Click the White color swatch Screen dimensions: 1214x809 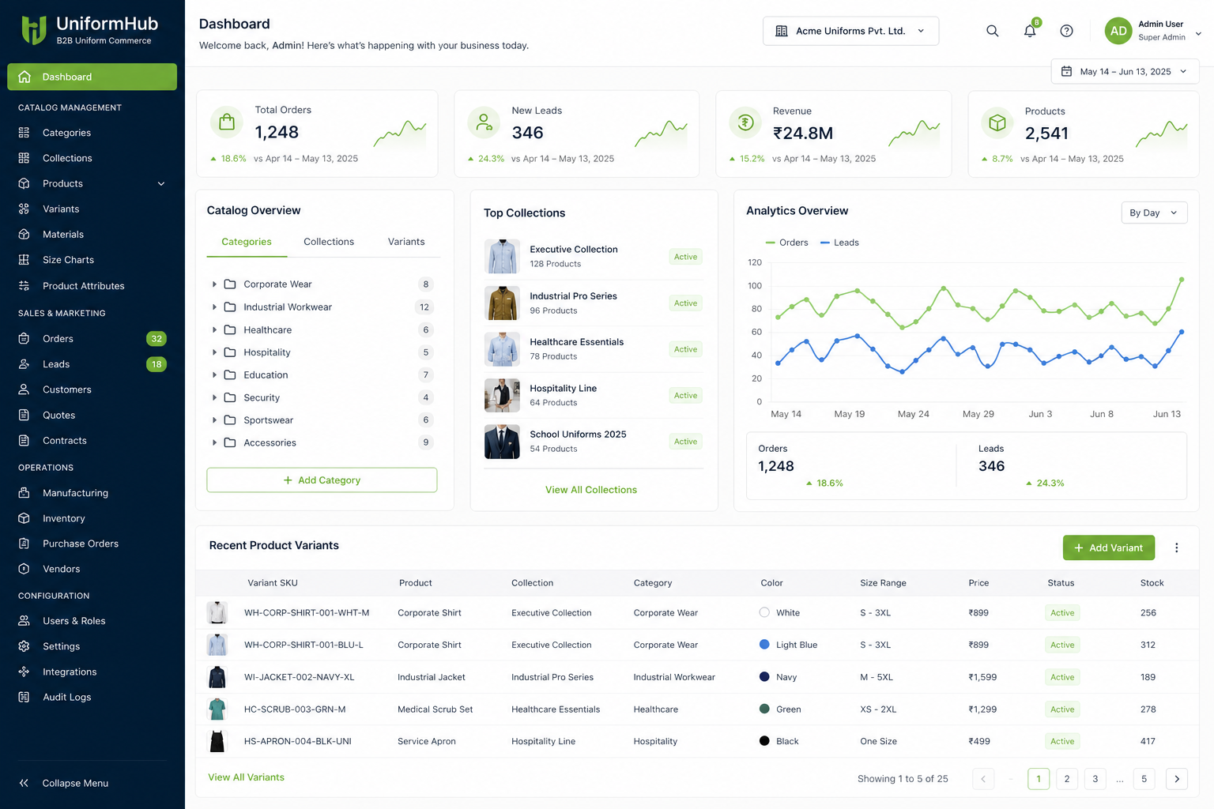click(764, 612)
